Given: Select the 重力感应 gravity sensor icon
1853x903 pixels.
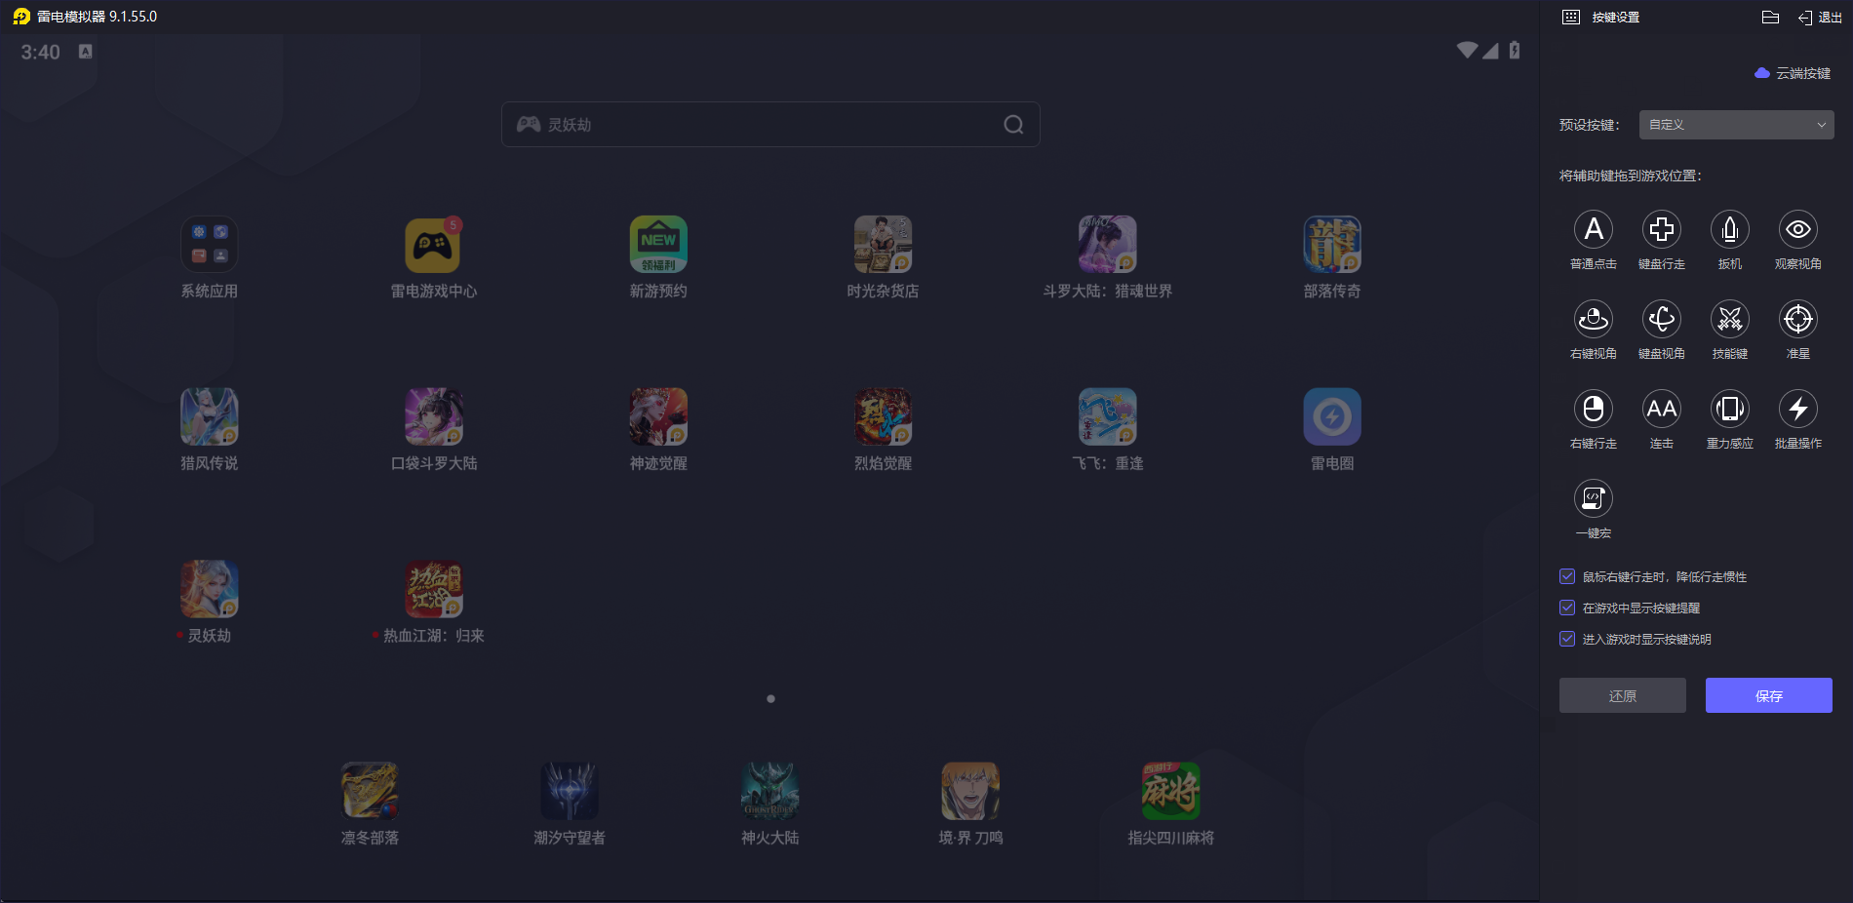Looking at the screenshot, I should [x=1730, y=410].
